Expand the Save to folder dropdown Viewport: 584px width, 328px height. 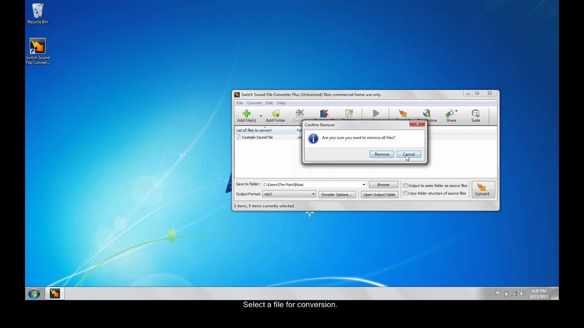tap(364, 184)
